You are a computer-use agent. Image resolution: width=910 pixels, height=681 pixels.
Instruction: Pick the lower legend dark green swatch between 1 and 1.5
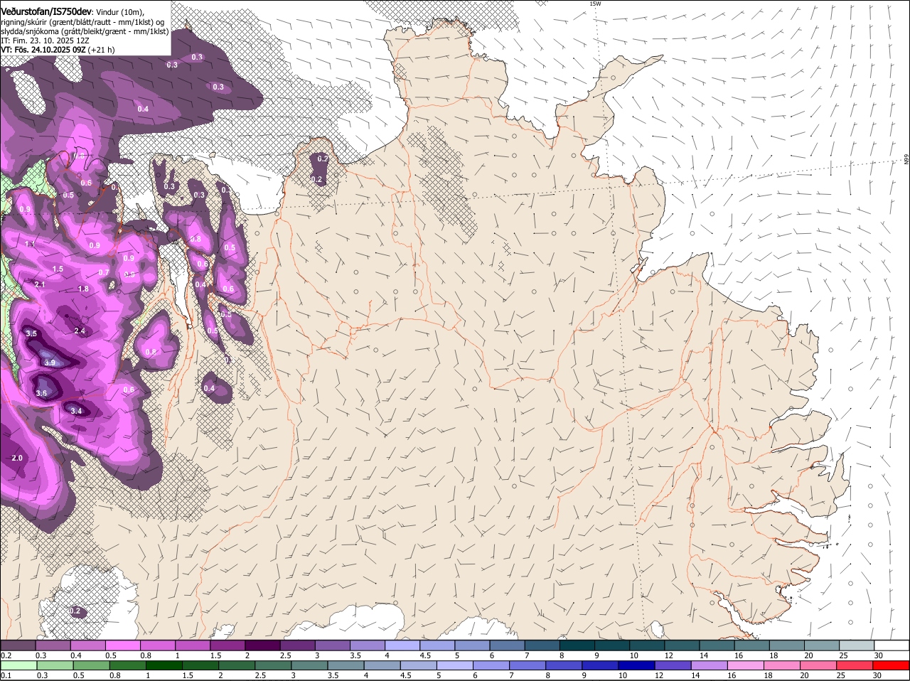164,665
